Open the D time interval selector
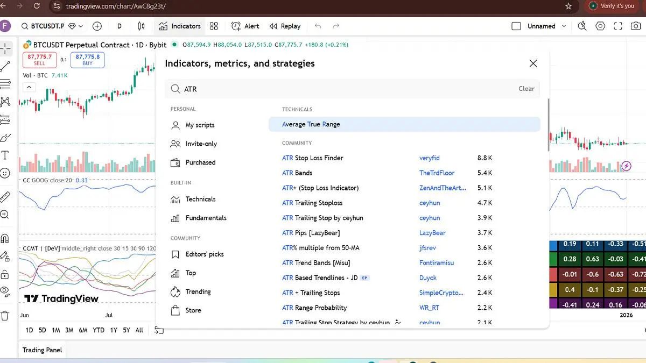The image size is (646, 363). coord(119,26)
